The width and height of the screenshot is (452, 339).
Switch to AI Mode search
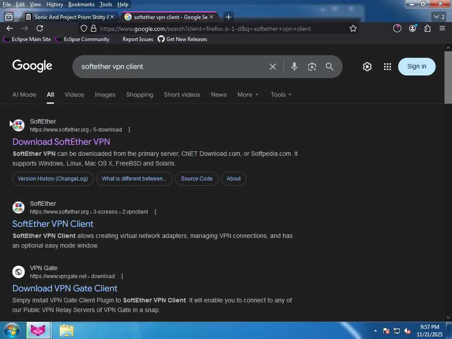point(24,94)
